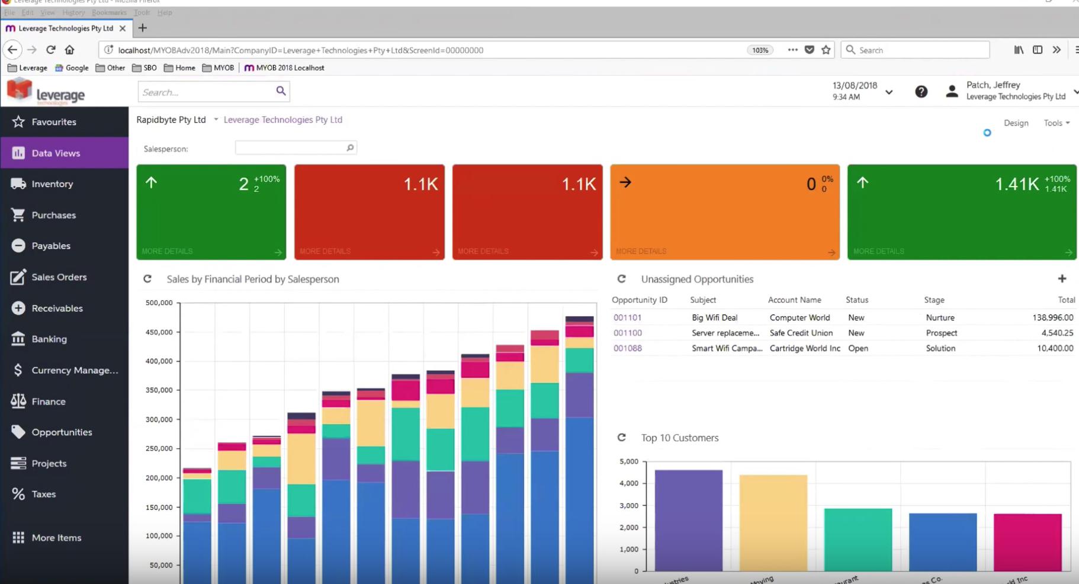Bookmark this page with star icon

(x=826, y=50)
